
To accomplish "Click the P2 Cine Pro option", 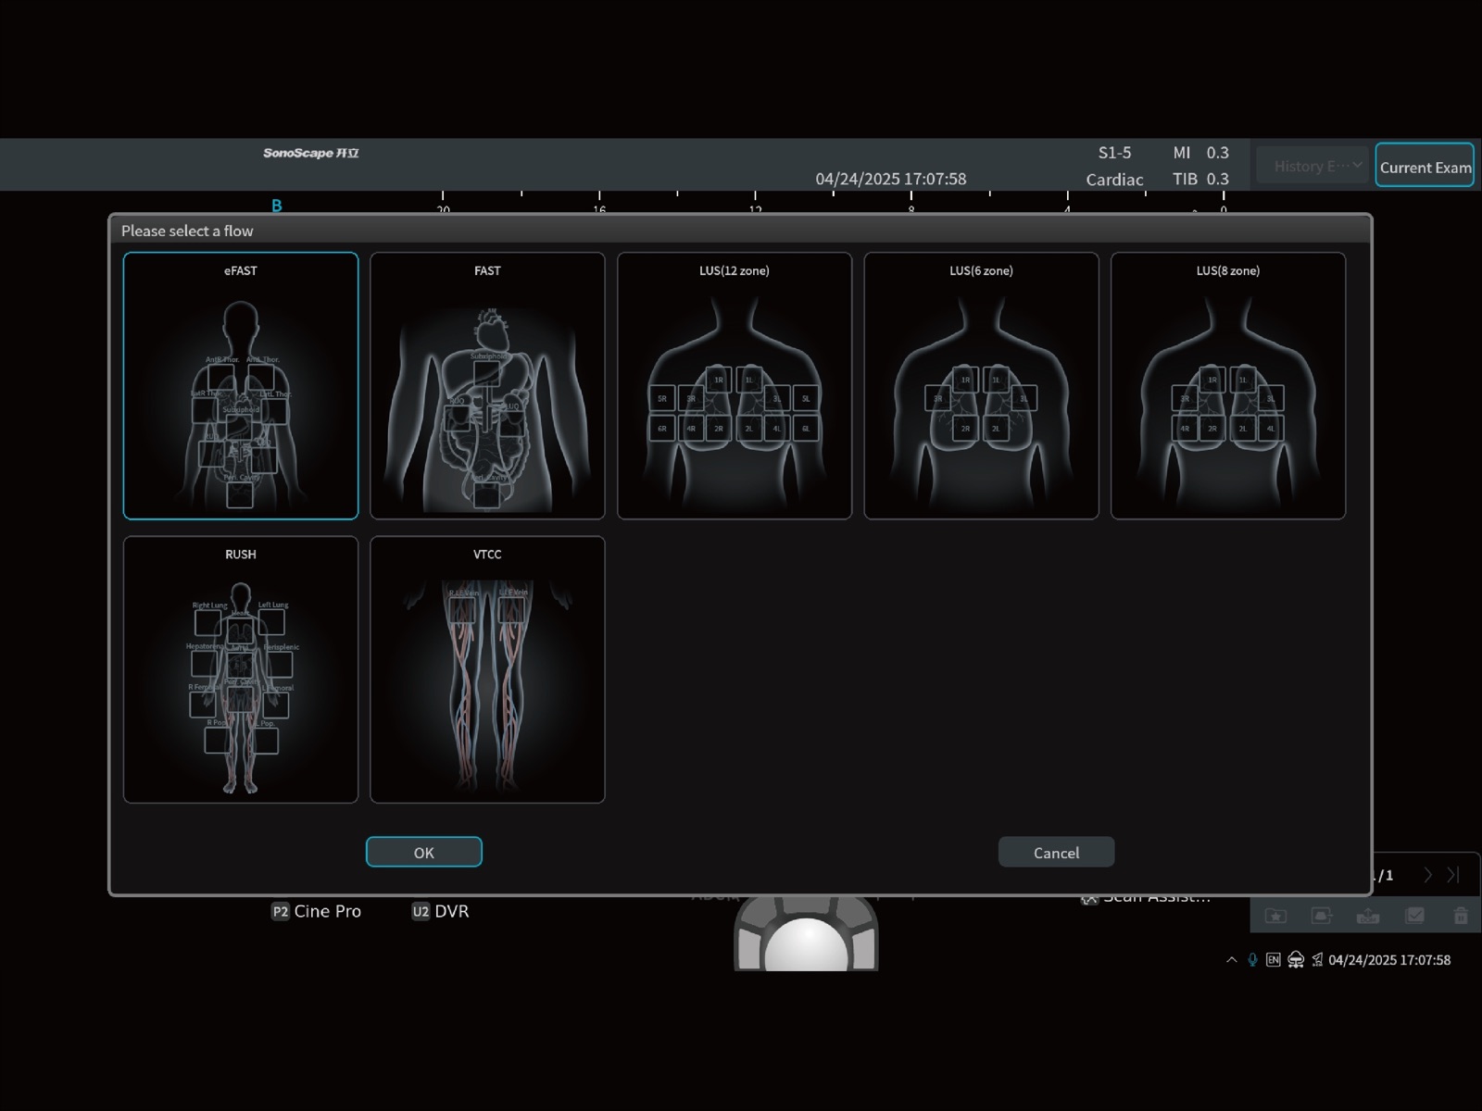I will point(316,911).
